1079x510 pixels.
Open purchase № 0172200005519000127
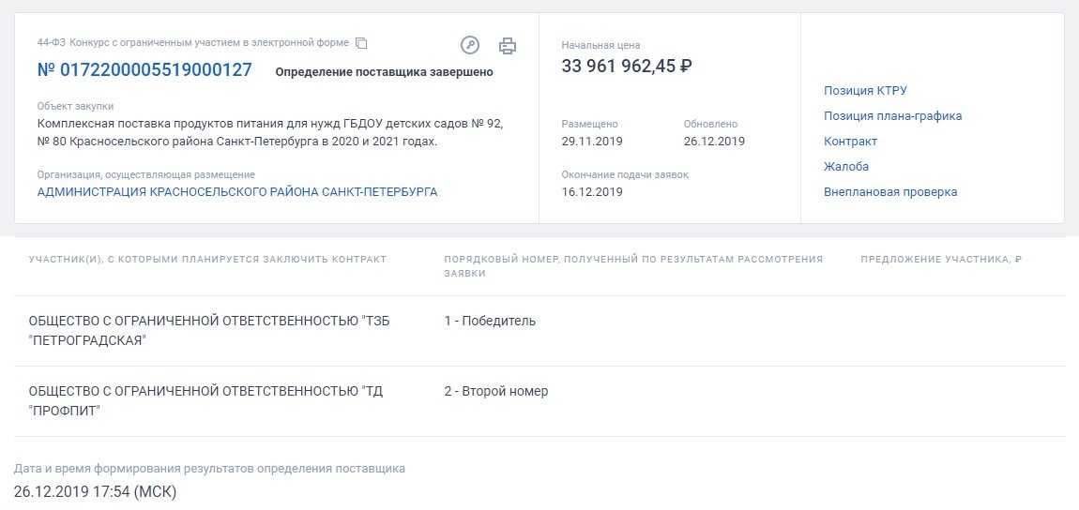[x=144, y=70]
